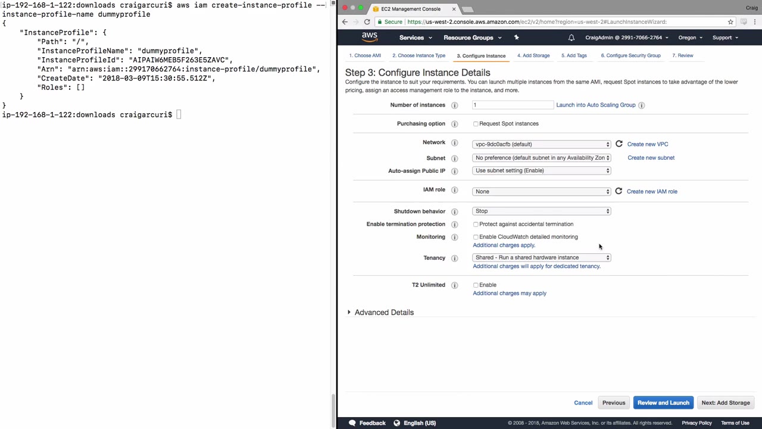Go to step 2 Choose Instance Type
The width and height of the screenshot is (762, 429).
pos(419,55)
